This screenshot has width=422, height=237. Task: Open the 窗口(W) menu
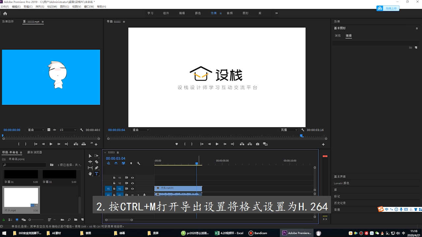point(89,7)
